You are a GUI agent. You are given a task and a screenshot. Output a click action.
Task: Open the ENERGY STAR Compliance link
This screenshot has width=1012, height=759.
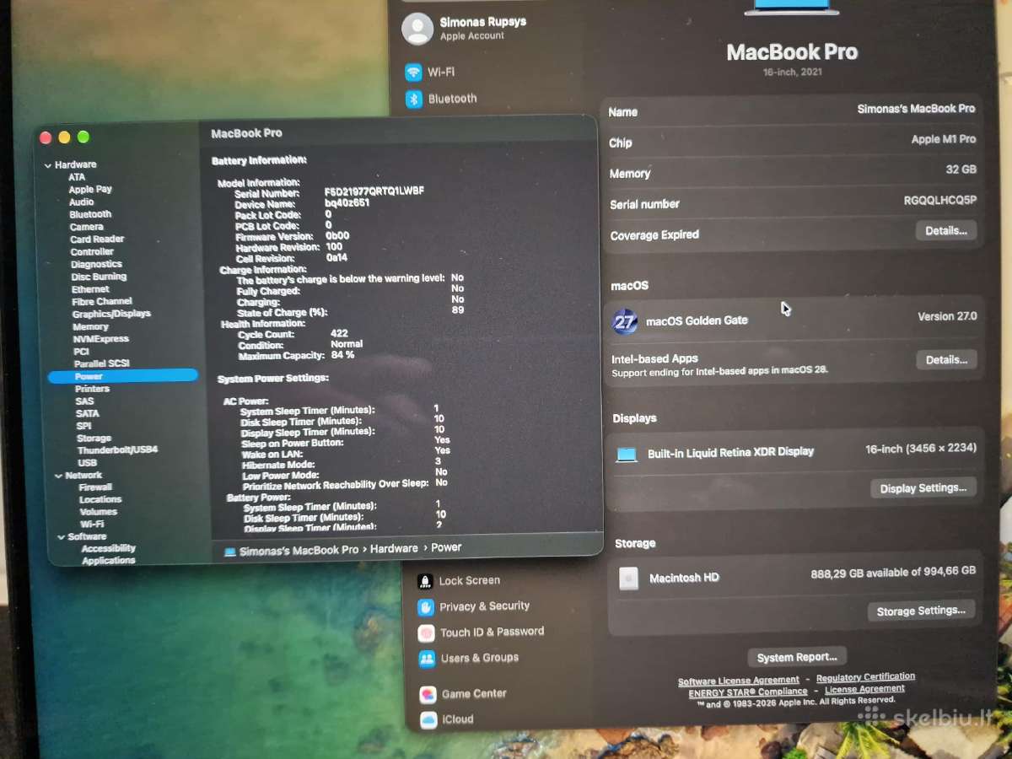(x=748, y=692)
